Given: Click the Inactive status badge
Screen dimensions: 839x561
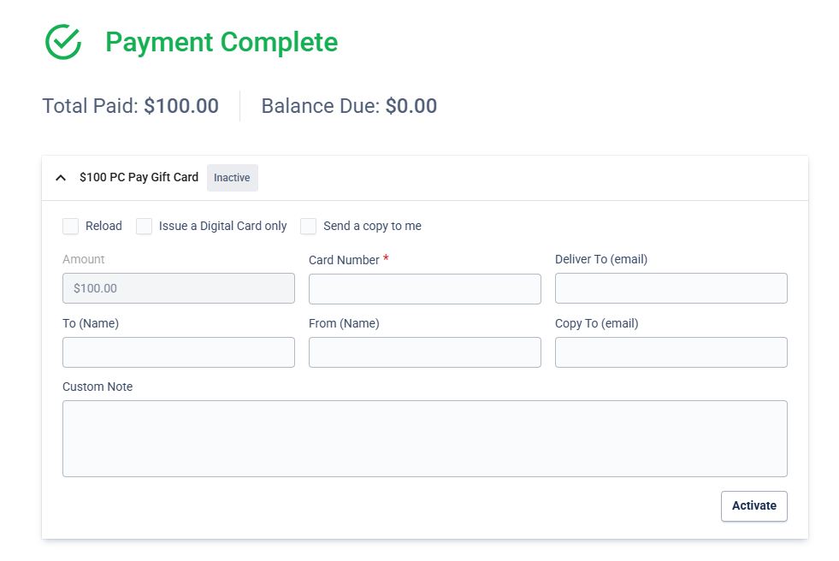Looking at the screenshot, I should click(x=233, y=178).
